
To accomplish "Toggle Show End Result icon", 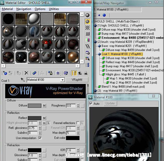I will (74, 73).
